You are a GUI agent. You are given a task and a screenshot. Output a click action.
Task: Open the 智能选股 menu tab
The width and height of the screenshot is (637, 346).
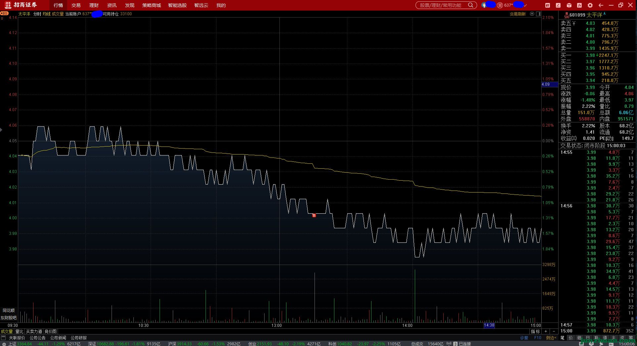177,5
